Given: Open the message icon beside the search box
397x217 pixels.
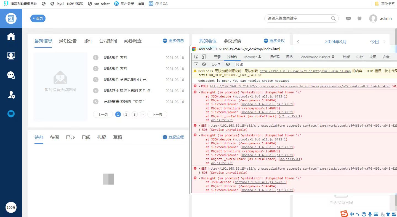Looking at the screenshot, I should click(348, 18).
